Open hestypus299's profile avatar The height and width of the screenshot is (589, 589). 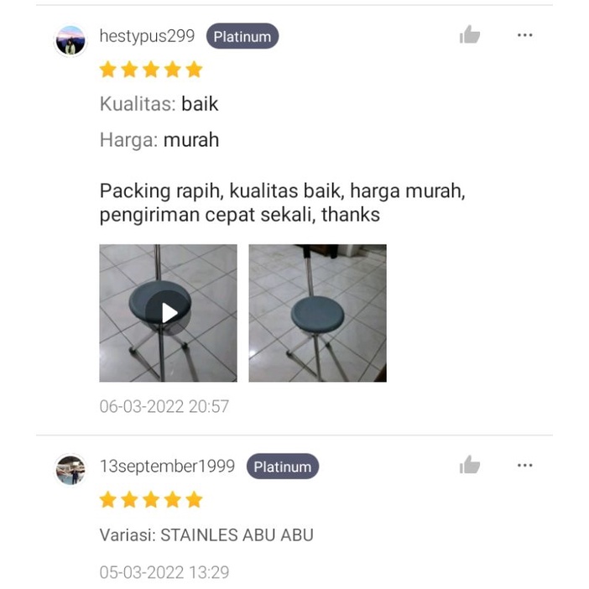pos(70,40)
